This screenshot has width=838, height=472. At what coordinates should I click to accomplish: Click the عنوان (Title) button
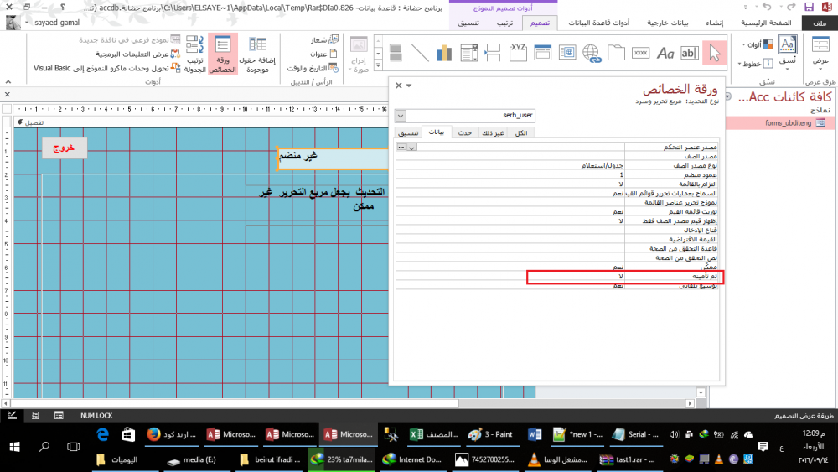coord(323,54)
